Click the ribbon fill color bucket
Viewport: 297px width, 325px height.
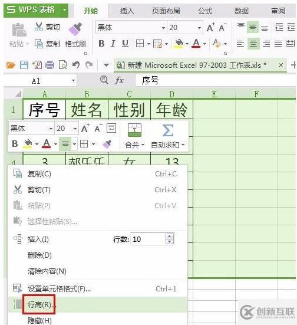[179, 44]
